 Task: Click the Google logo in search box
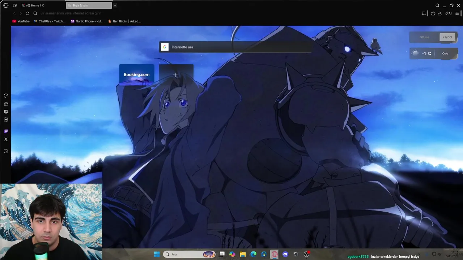pos(165,47)
